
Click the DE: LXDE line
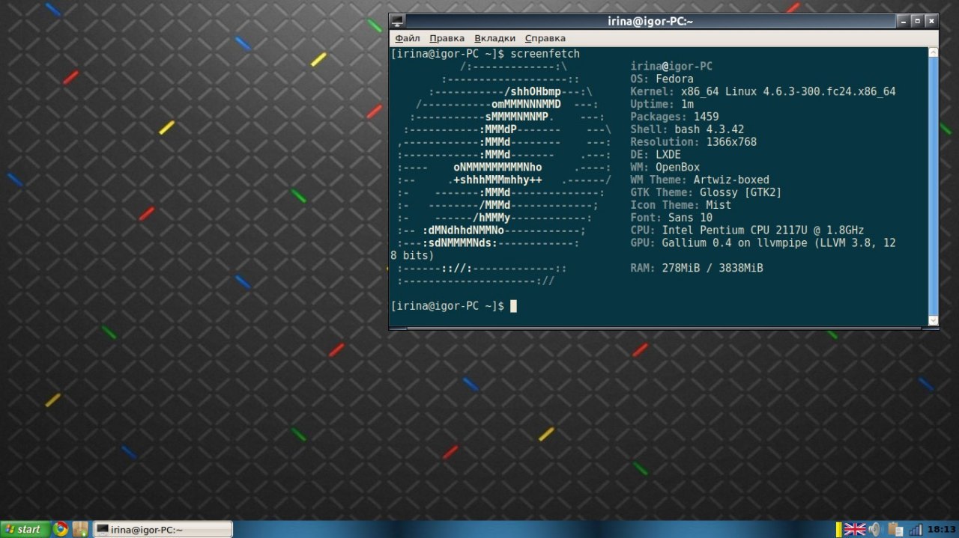(656, 154)
